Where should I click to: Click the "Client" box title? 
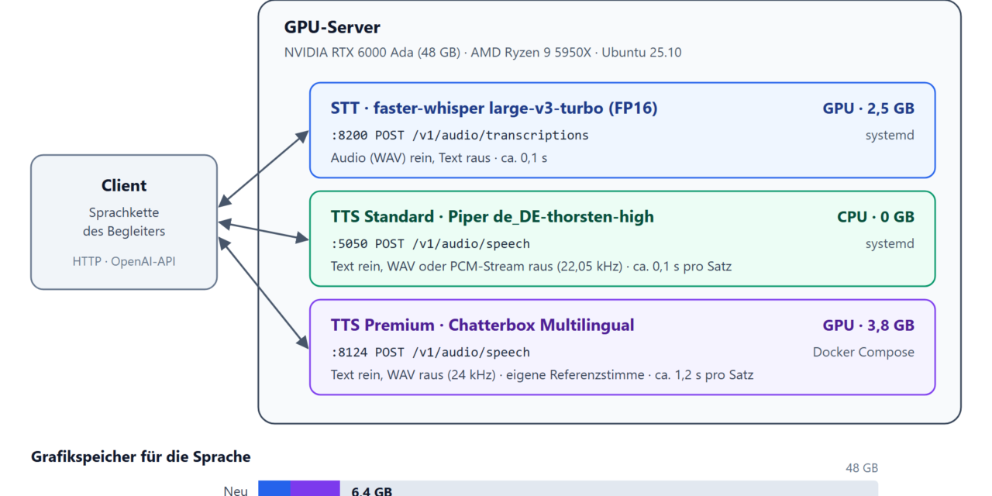click(124, 185)
